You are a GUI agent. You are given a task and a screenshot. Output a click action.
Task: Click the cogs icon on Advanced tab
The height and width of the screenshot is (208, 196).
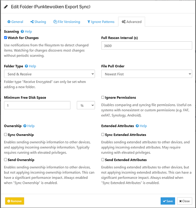pos(123,22)
